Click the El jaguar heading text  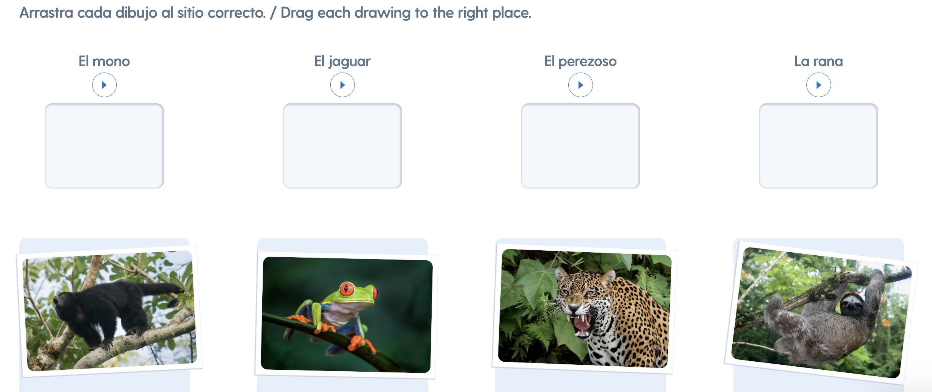point(342,61)
